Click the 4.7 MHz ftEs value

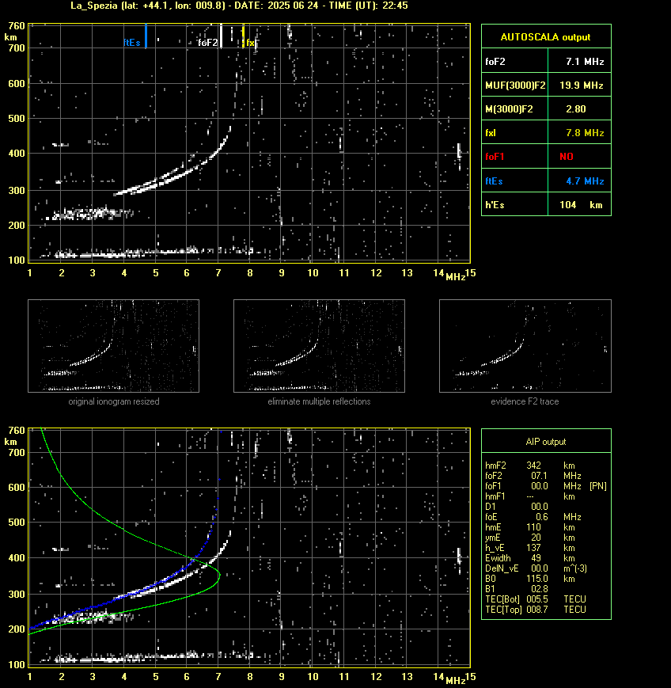click(585, 181)
